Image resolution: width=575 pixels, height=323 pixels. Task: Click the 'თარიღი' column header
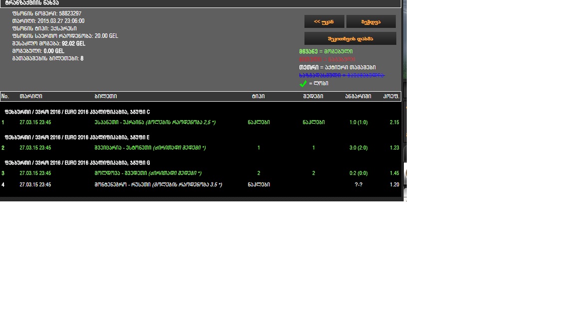click(x=31, y=96)
